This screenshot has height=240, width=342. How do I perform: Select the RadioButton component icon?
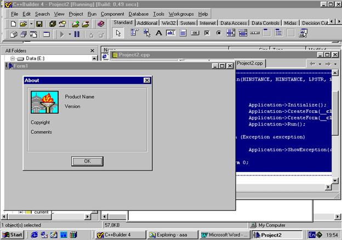[219, 33]
